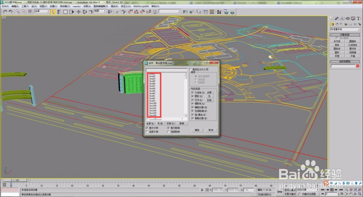Open the Layer Manager icon
Screen dimensions: 363x197
tap(199, 12)
